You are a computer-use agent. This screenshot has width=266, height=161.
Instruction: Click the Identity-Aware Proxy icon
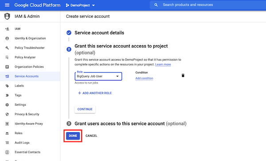pos(7,123)
